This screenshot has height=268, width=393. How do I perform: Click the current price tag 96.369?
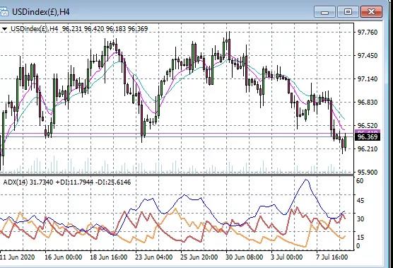tap(368, 137)
